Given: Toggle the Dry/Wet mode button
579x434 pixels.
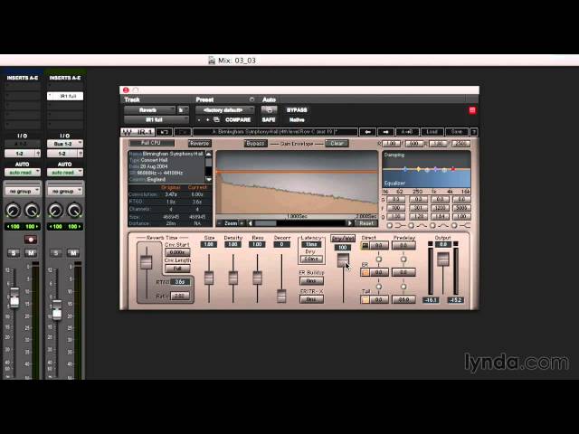Looking at the screenshot, I should [x=343, y=239].
